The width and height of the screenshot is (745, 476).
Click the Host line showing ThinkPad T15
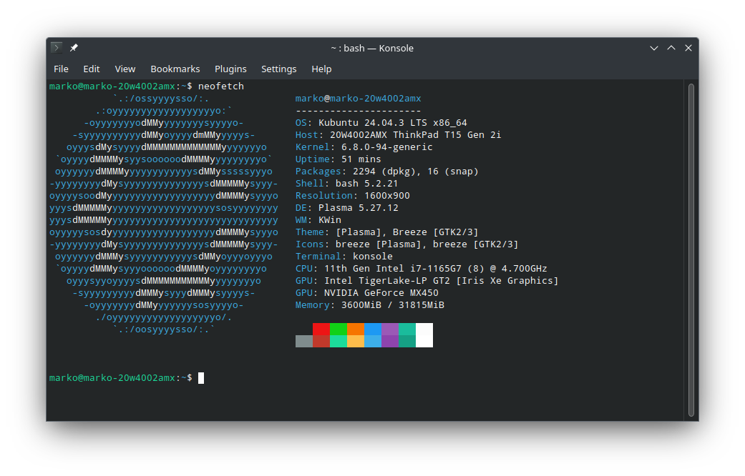[400, 134]
